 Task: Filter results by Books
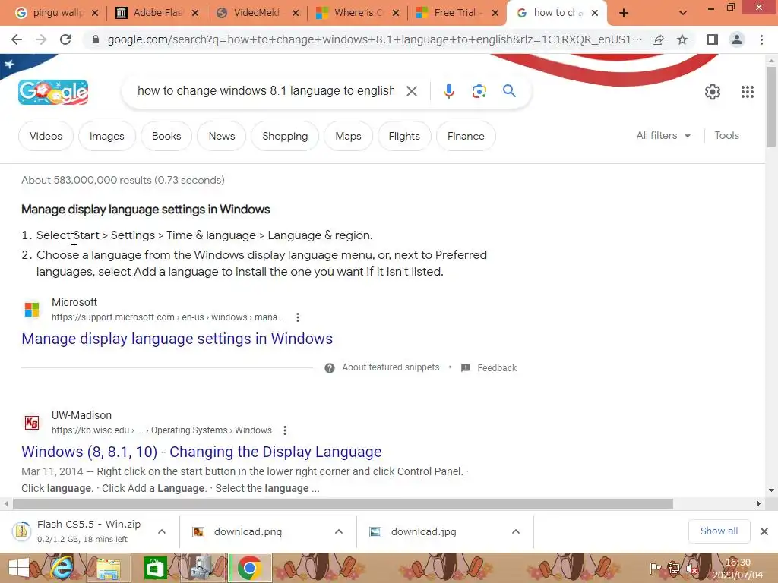coord(166,136)
